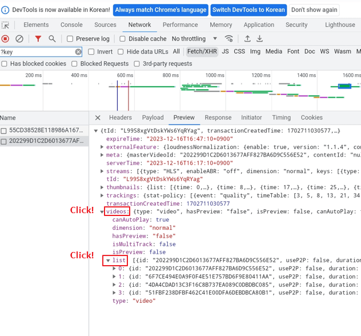
Task: Select checkbox of request 202299D1C2D6013677AF
Action: [3, 141]
